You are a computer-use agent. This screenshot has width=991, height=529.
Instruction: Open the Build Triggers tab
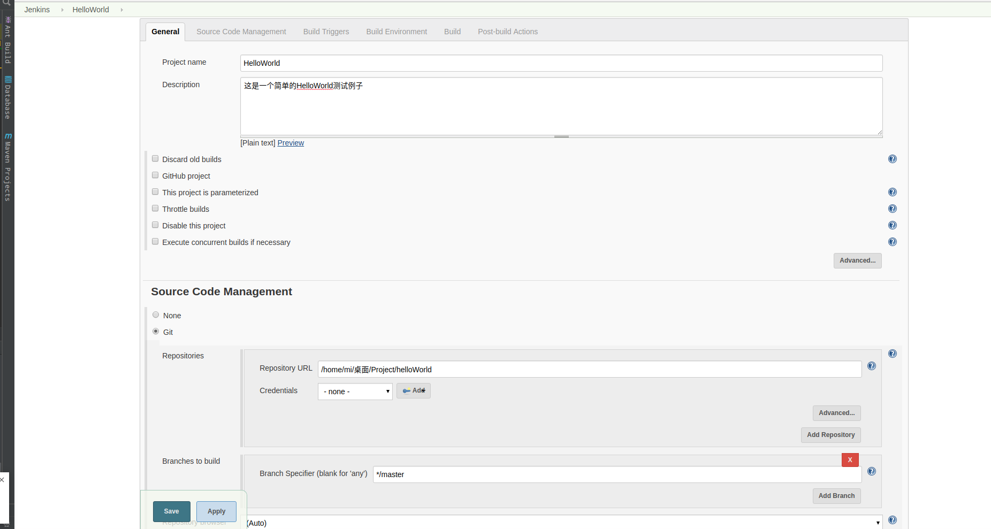click(326, 32)
